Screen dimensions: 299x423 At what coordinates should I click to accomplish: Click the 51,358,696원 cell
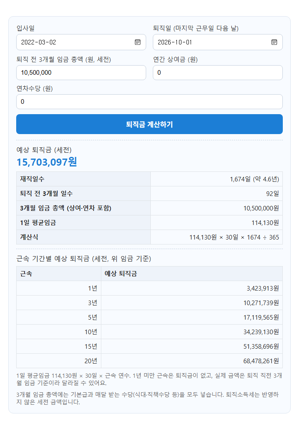[x=191, y=347]
